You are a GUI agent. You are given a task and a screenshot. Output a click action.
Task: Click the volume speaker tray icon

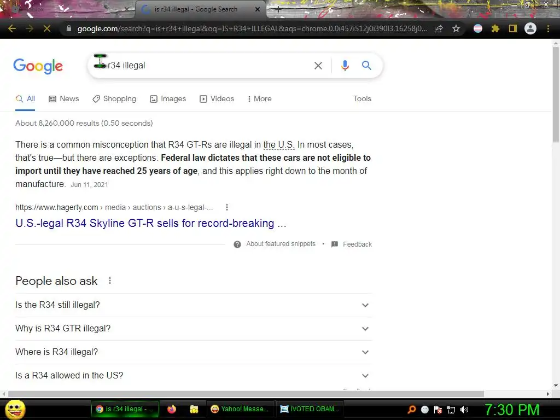(x=464, y=410)
